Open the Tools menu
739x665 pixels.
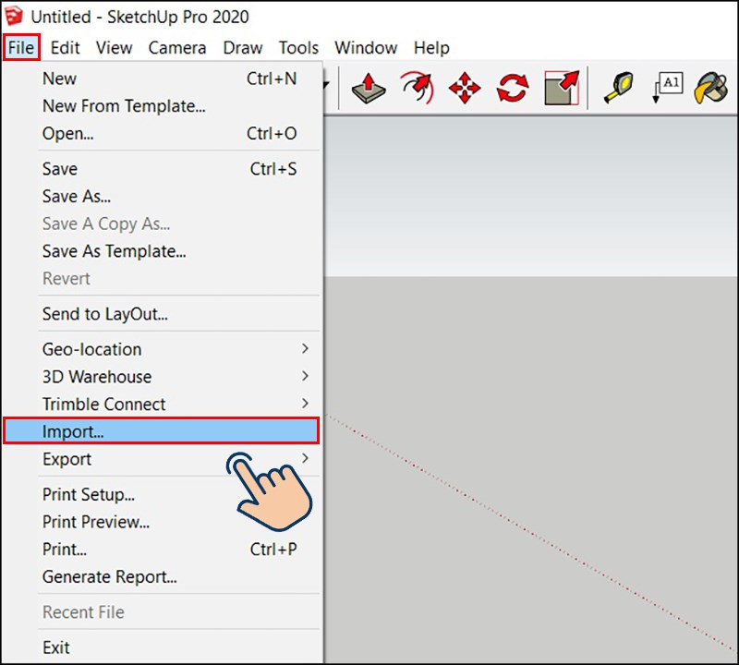pos(298,48)
